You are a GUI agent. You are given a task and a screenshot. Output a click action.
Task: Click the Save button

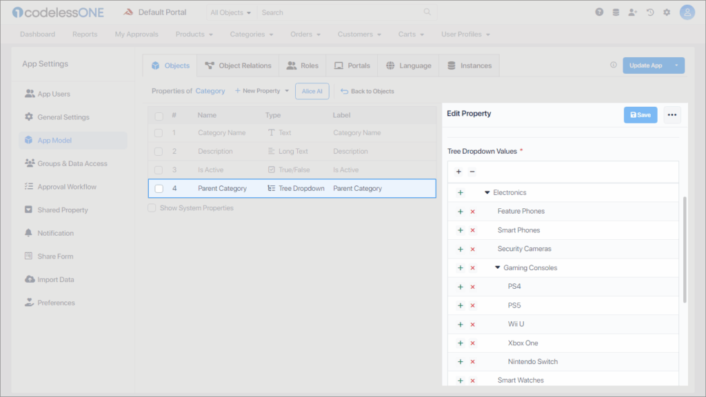pyautogui.click(x=641, y=115)
